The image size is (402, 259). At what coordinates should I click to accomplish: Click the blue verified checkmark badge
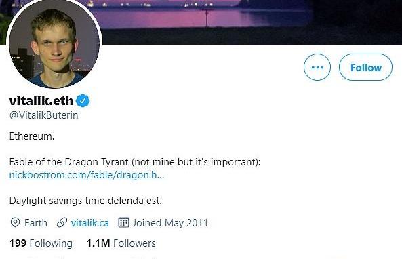point(83,101)
